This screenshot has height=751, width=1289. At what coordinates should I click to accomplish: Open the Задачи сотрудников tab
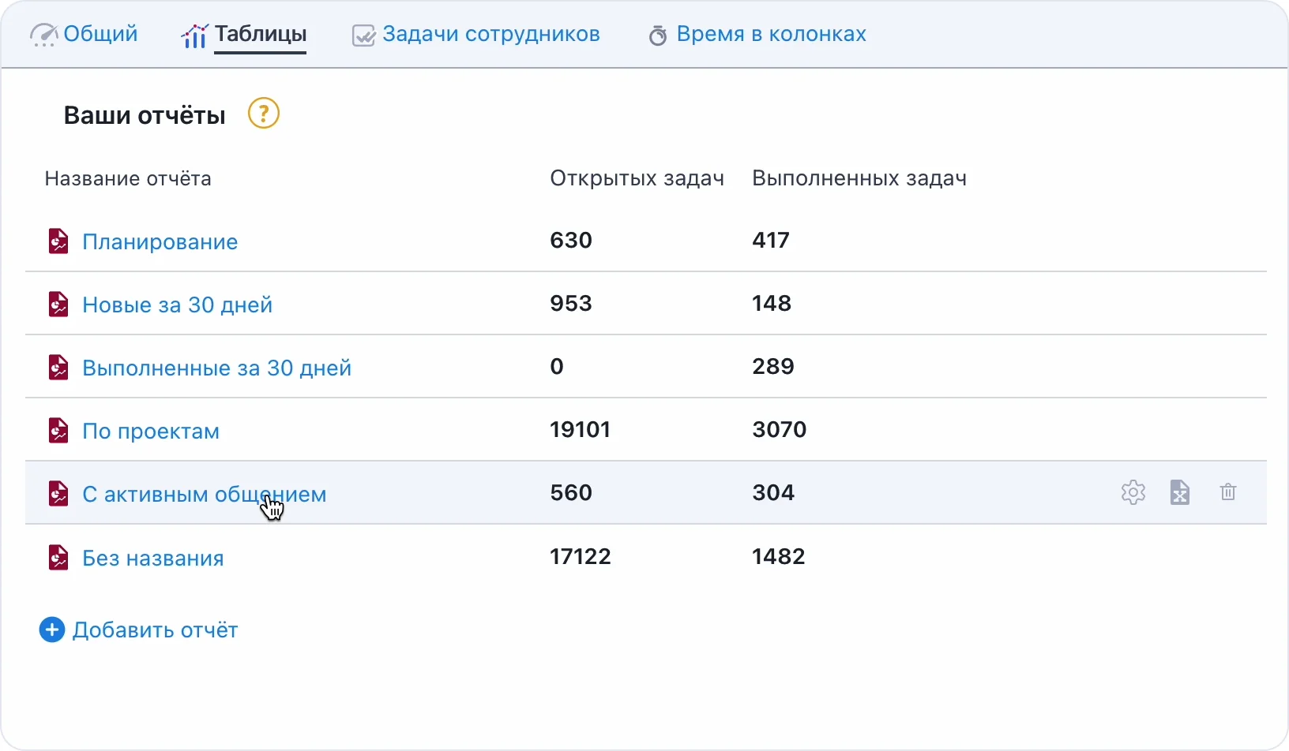click(475, 35)
